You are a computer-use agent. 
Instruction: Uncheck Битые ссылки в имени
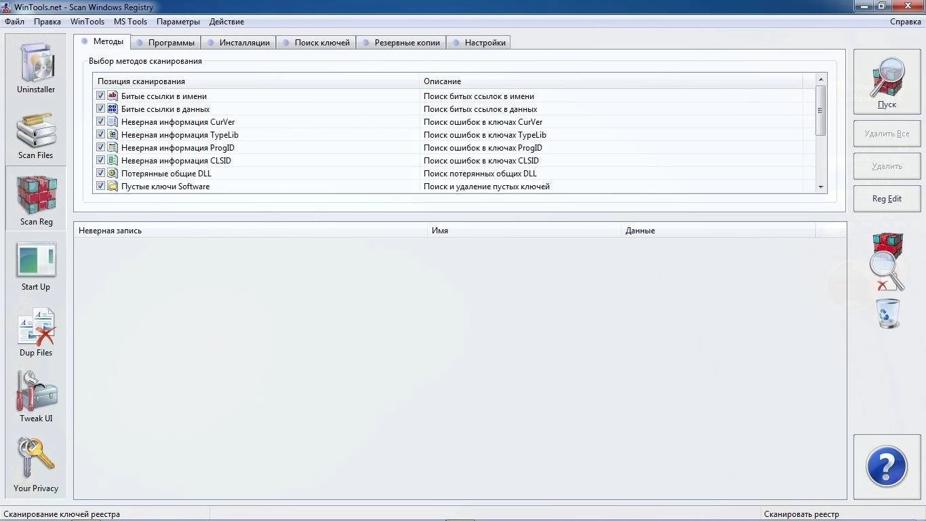[x=101, y=96]
